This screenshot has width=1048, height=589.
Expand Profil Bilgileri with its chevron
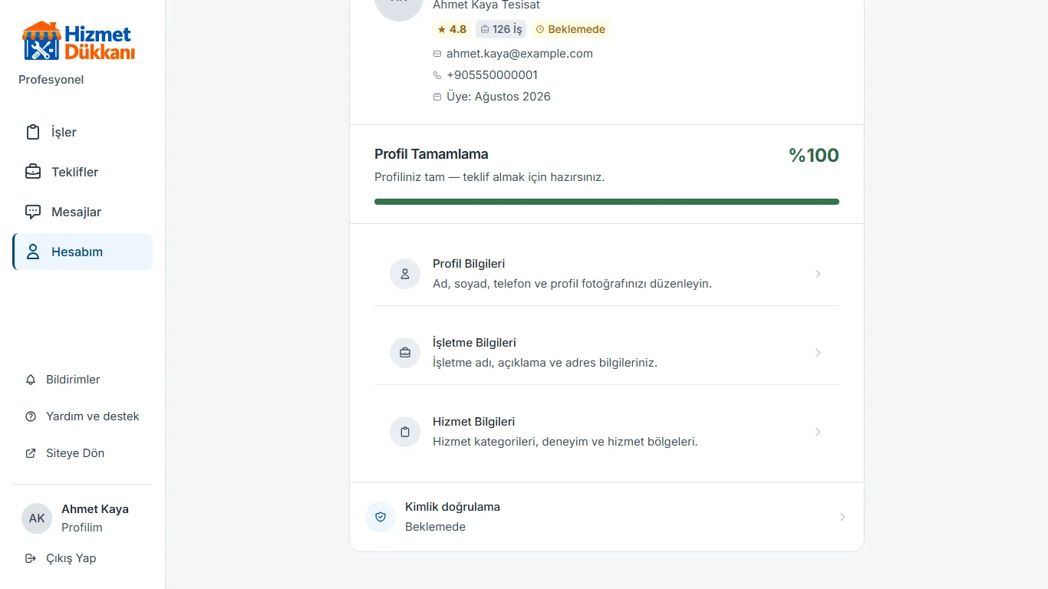[818, 274]
